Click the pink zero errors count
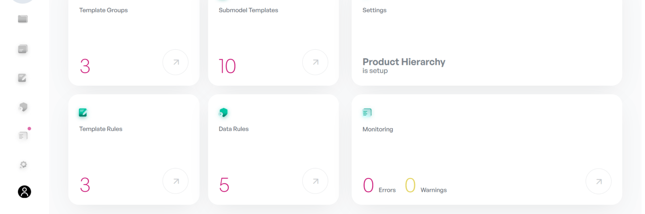The height and width of the screenshot is (214, 645). click(368, 185)
